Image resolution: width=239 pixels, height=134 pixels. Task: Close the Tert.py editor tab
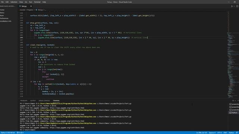[31, 6]
